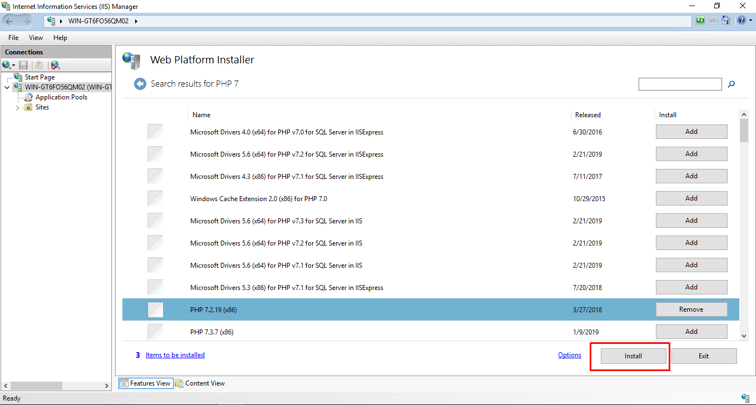Remove PHP 7.2.19 (x86) from install list
Screen dimensions: 756x405
[691, 309]
